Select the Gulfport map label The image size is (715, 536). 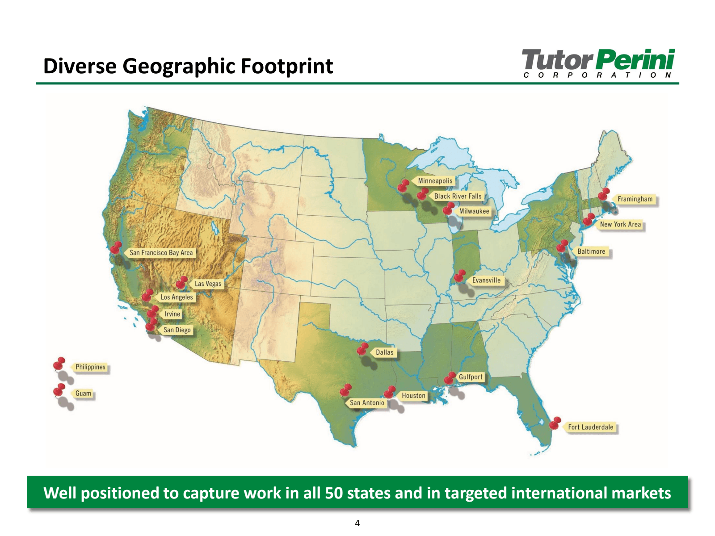470,377
